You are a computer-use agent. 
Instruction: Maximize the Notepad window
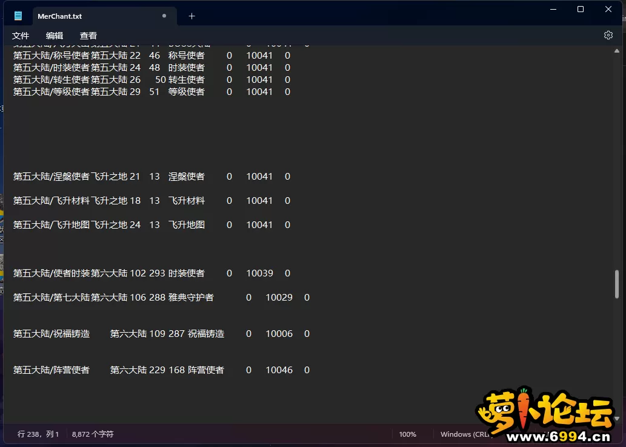point(581,9)
